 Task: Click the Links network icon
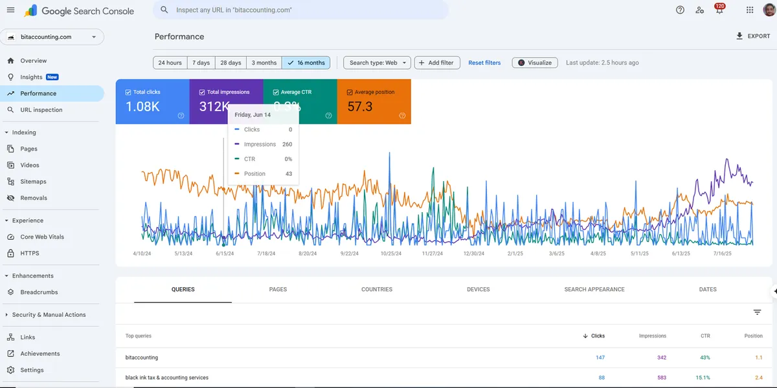pyautogui.click(x=10, y=337)
